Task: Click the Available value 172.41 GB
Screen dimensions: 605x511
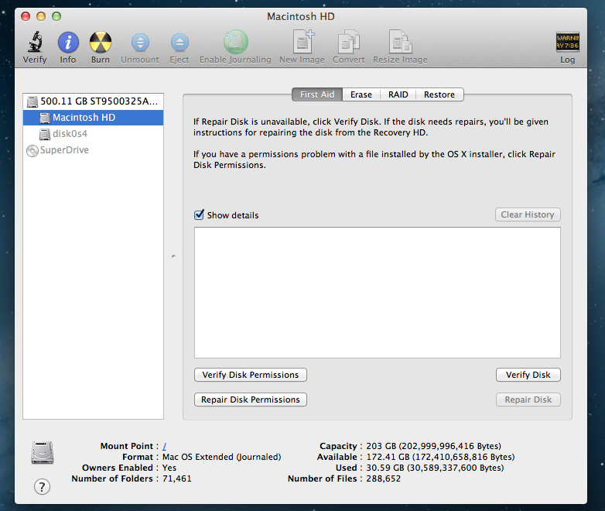Action: click(x=441, y=457)
